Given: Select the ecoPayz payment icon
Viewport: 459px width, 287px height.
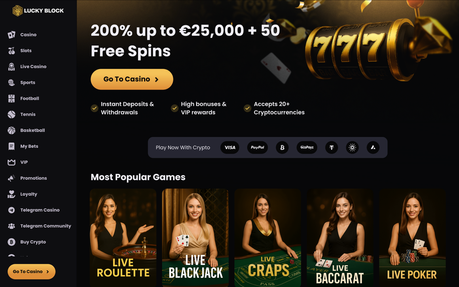Looking at the screenshot, I should tap(307, 147).
